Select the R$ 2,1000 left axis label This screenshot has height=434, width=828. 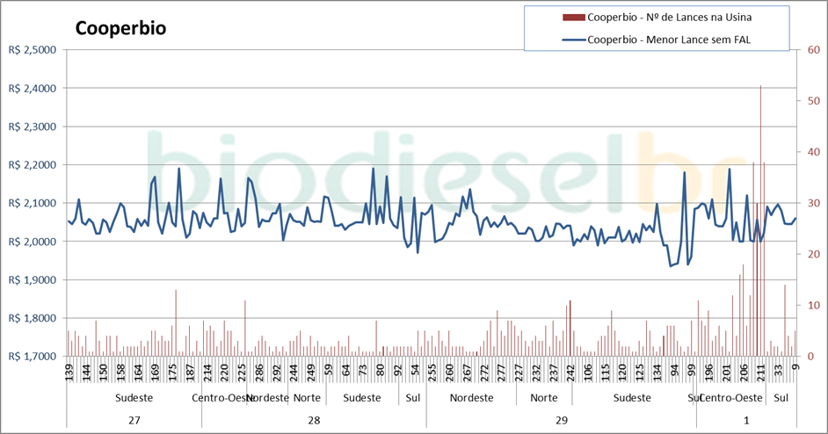click(x=31, y=203)
